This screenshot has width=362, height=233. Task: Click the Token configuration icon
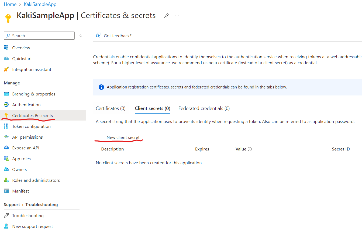[6, 126]
